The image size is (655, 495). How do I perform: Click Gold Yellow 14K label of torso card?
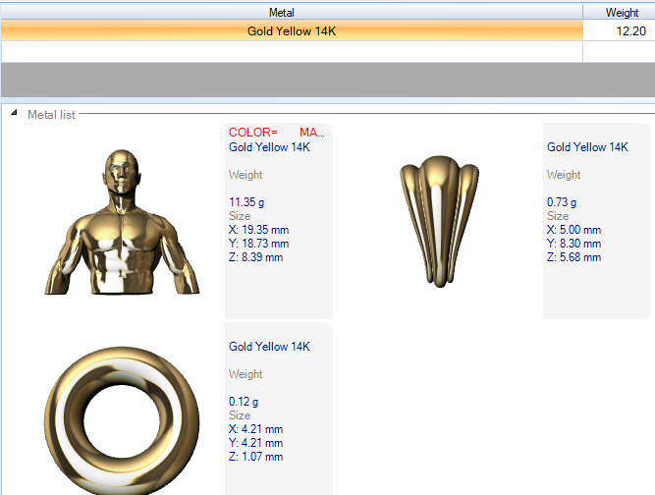269,147
